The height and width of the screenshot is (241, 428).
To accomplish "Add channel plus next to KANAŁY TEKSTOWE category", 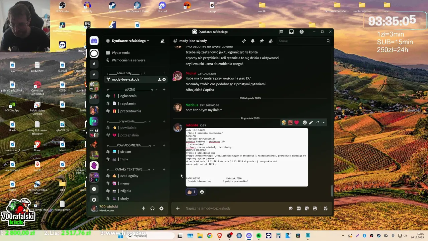I will click(164, 169).
